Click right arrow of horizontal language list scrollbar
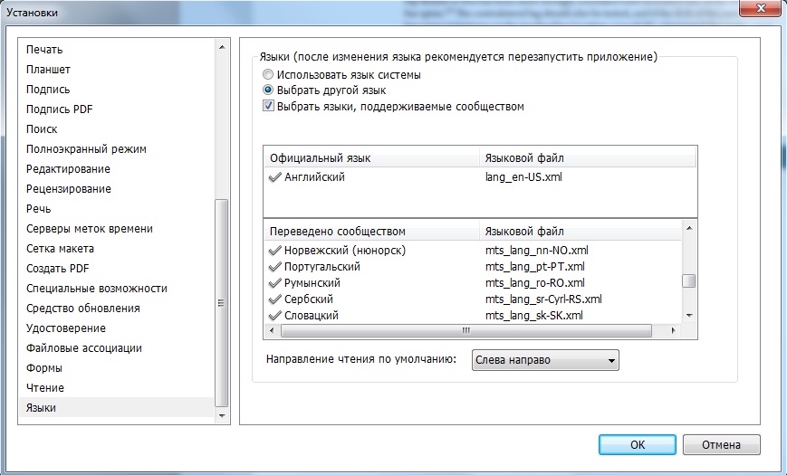The image size is (787, 475). point(673,330)
